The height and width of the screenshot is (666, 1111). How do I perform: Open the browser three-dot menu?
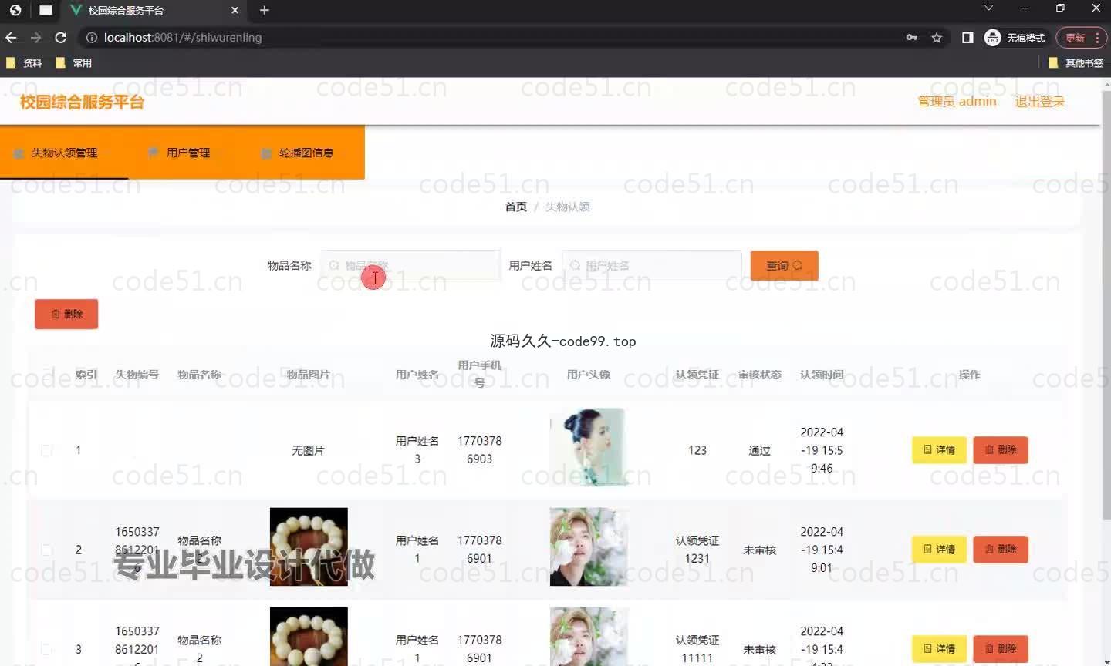point(1097,37)
